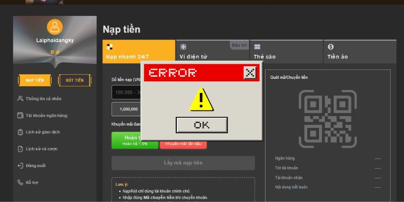Click the betting history document icon
Screen dimensions: 404x202
(x=20, y=149)
